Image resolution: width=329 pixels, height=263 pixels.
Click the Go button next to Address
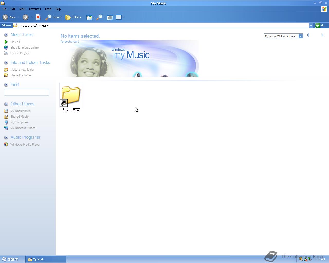320,25
